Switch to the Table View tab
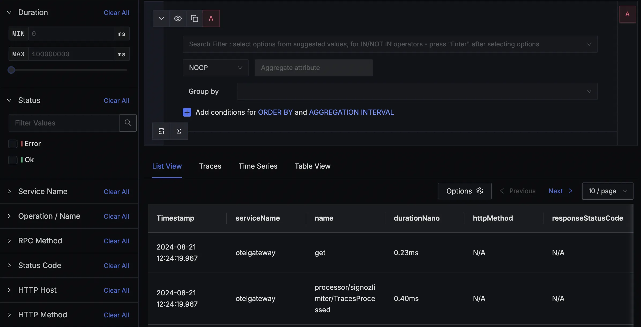The width and height of the screenshot is (641, 327). pos(312,166)
